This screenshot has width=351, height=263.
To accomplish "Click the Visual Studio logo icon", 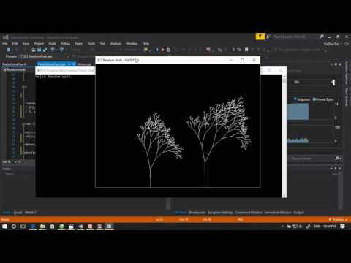I will 6,37.
